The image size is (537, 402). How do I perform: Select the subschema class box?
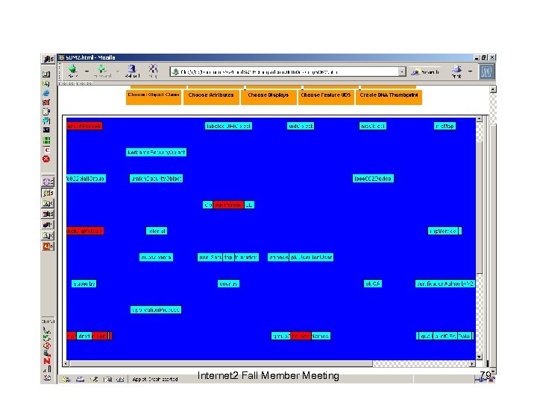(x=156, y=257)
